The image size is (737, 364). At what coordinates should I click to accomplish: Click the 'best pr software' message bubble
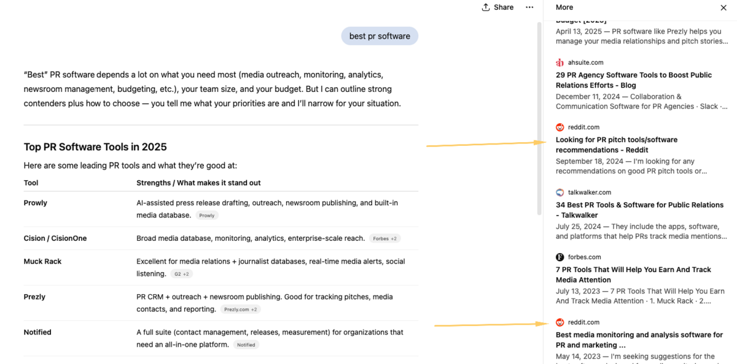380,36
